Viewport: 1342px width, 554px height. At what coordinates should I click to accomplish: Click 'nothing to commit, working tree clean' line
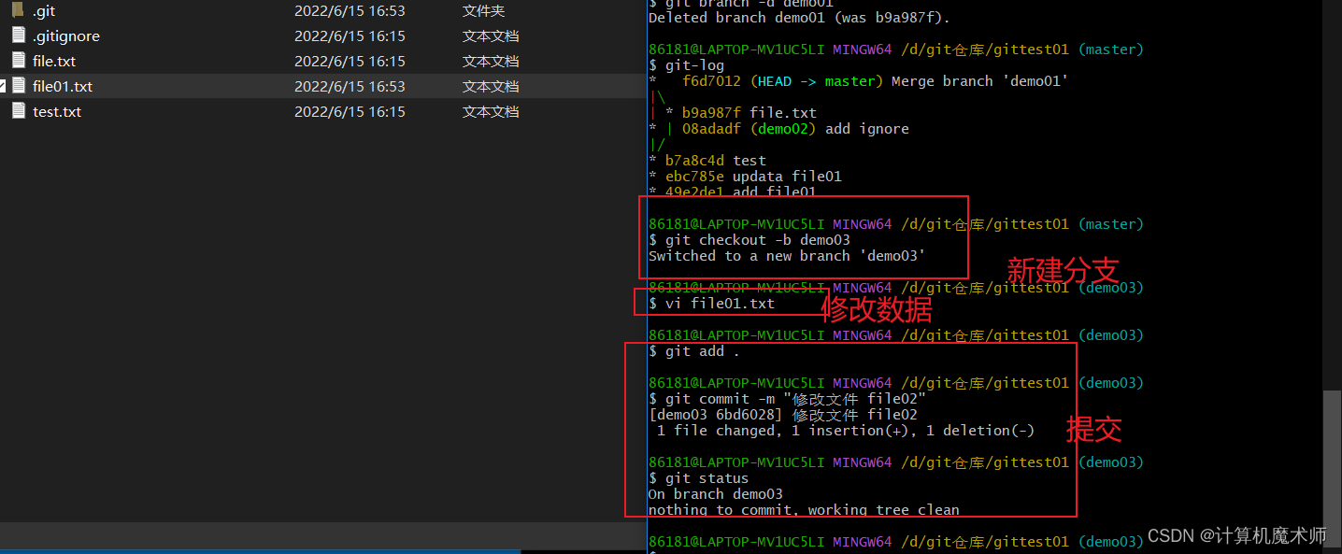tap(804, 510)
